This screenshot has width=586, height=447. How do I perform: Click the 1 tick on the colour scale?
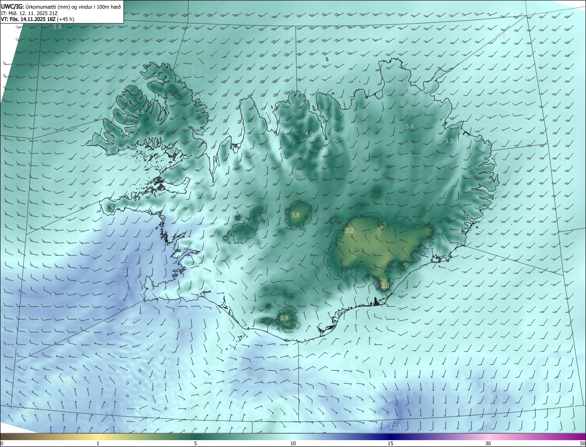click(98, 443)
